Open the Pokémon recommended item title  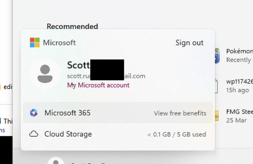point(240,51)
